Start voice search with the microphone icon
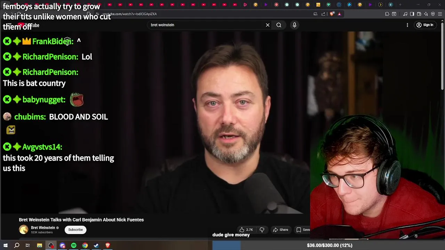 coord(294,25)
